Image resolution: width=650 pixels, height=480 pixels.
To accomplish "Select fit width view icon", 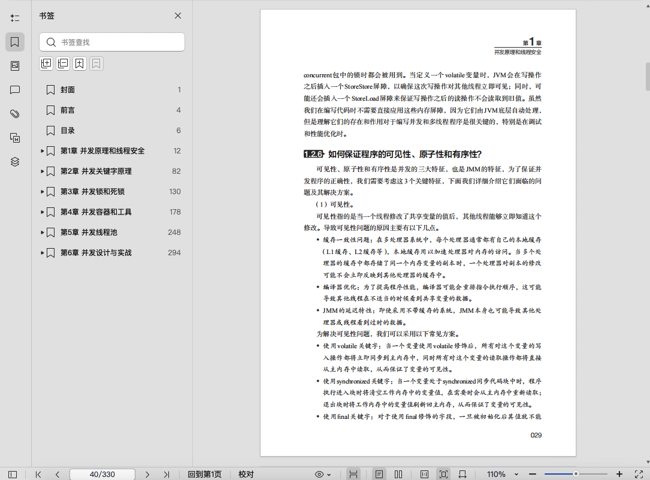I will (462, 474).
